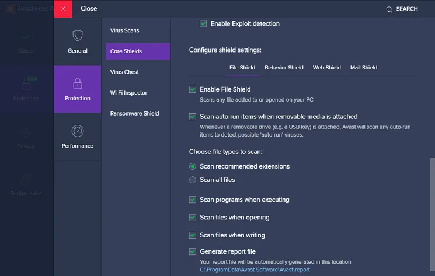Click the dimmed Status item in background sidebar
This screenshot has width=435, height=276.
tap(26, 43)
